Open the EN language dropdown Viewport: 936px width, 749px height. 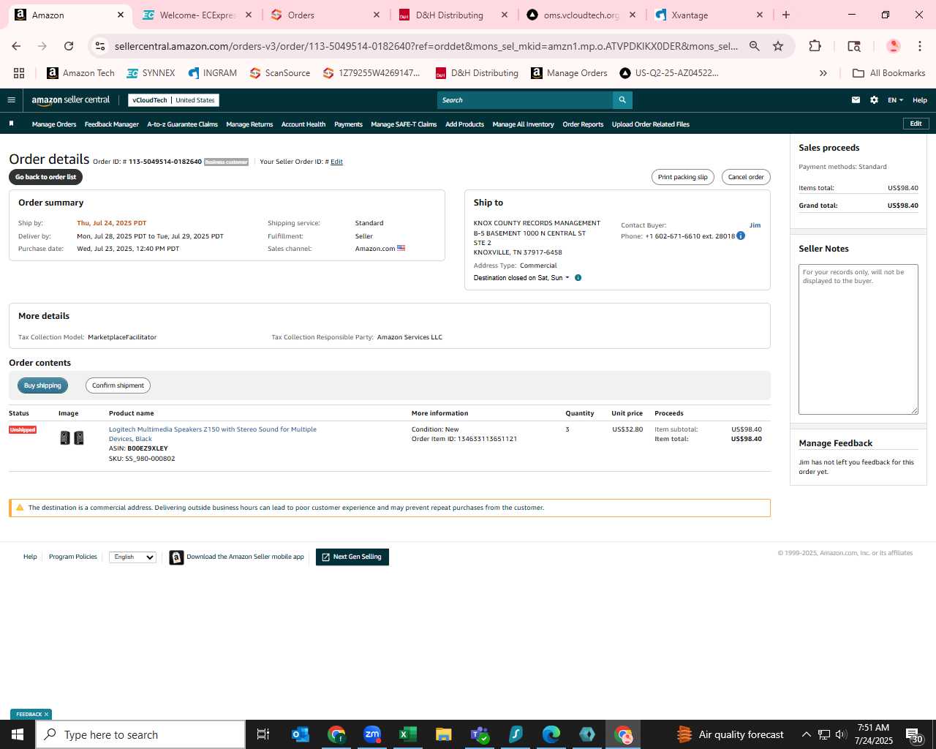click(x=895, y=100)
